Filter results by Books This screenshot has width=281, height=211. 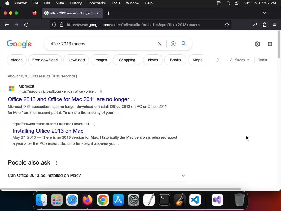click(175, 60)
